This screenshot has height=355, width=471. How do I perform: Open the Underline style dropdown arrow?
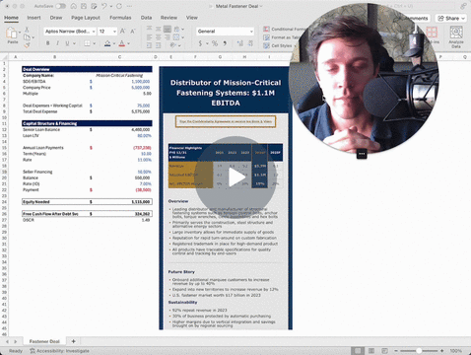[x=74, y=43]
